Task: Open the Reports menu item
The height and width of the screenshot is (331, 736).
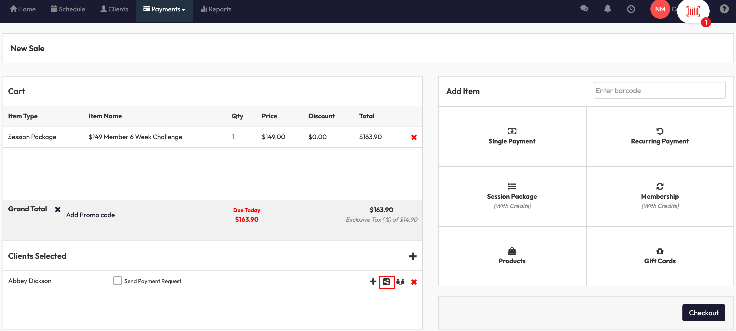Action: click(216, 9)
